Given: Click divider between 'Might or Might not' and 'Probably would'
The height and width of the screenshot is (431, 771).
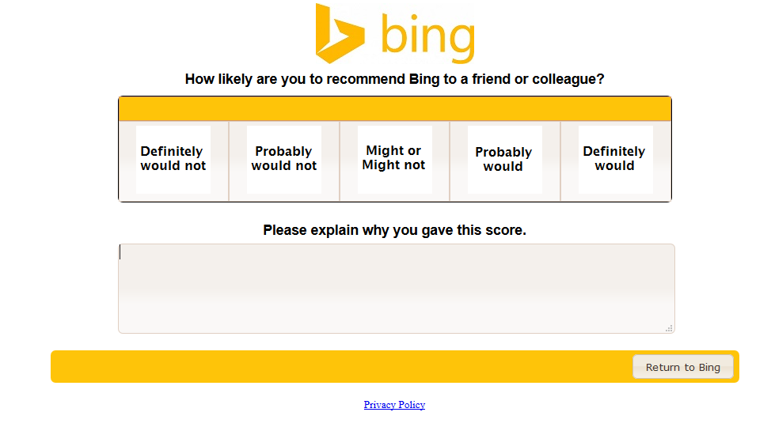Looking at the screenshot, I should [450, 161].
